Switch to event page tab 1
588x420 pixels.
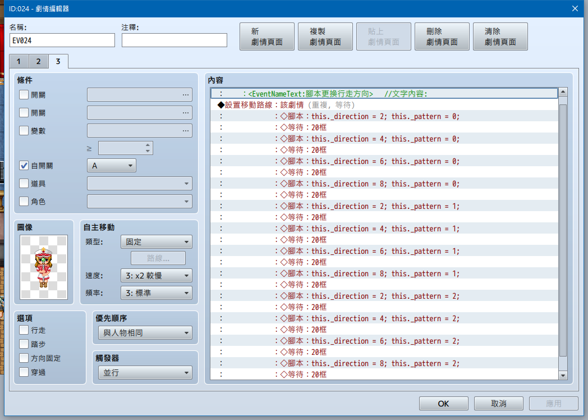[x=19, y=61]
